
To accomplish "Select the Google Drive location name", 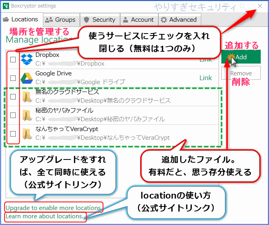I will tap(54, 73).
